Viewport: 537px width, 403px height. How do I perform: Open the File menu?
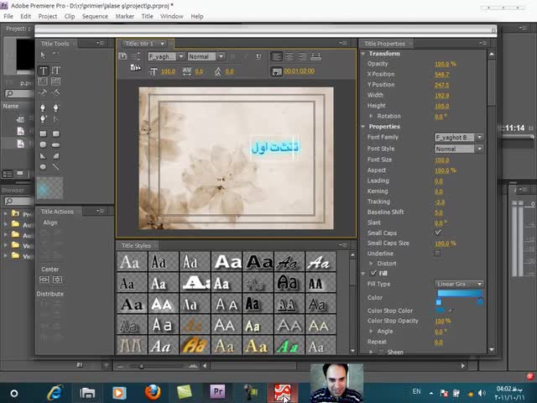(8, 16)
